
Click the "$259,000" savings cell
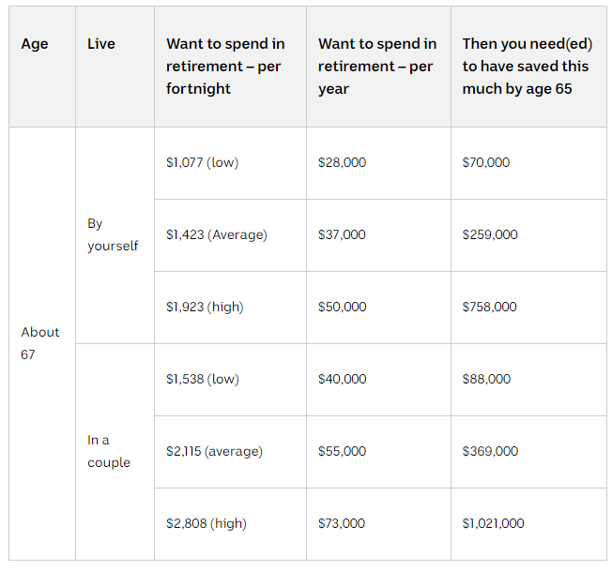pos(490,234)
